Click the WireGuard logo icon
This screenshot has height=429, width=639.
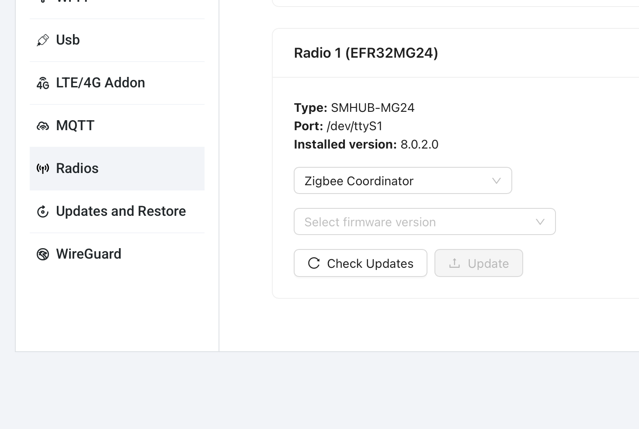tap(42, 254)
